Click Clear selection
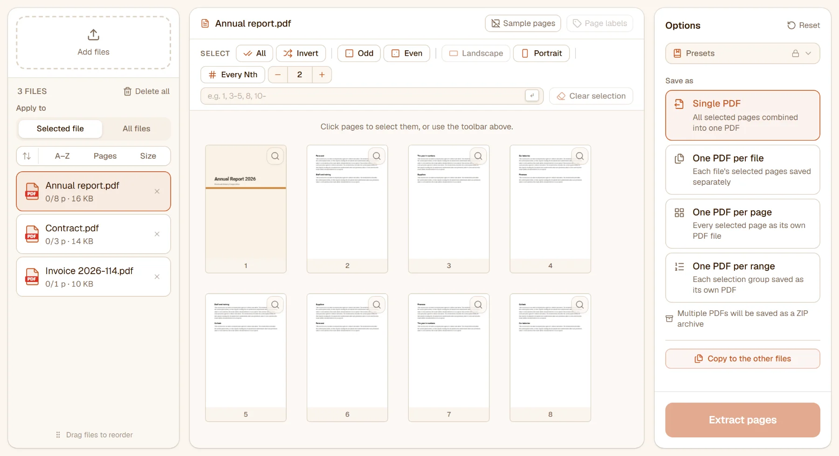Image resolution: width=839 pixels, height=456 pixels. 591,96
